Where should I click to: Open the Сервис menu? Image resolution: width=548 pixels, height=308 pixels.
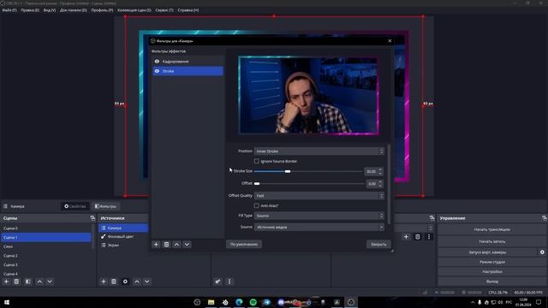coord(164,10)
